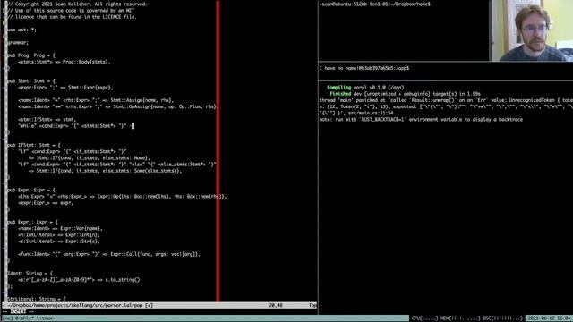
Task: Click the 'pub Expr_: Expr = {' line
Action: [x=32, y=222]
